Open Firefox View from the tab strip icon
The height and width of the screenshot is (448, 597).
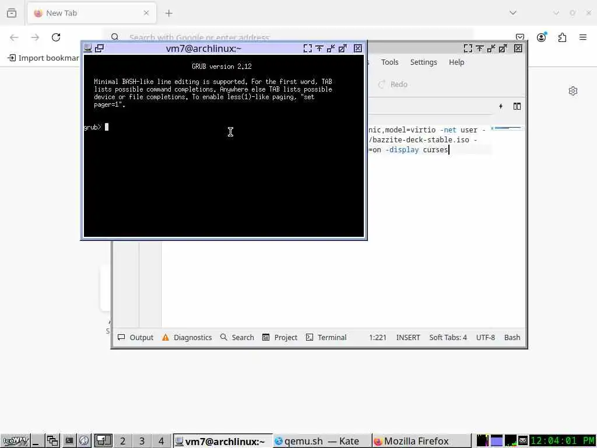12,13
